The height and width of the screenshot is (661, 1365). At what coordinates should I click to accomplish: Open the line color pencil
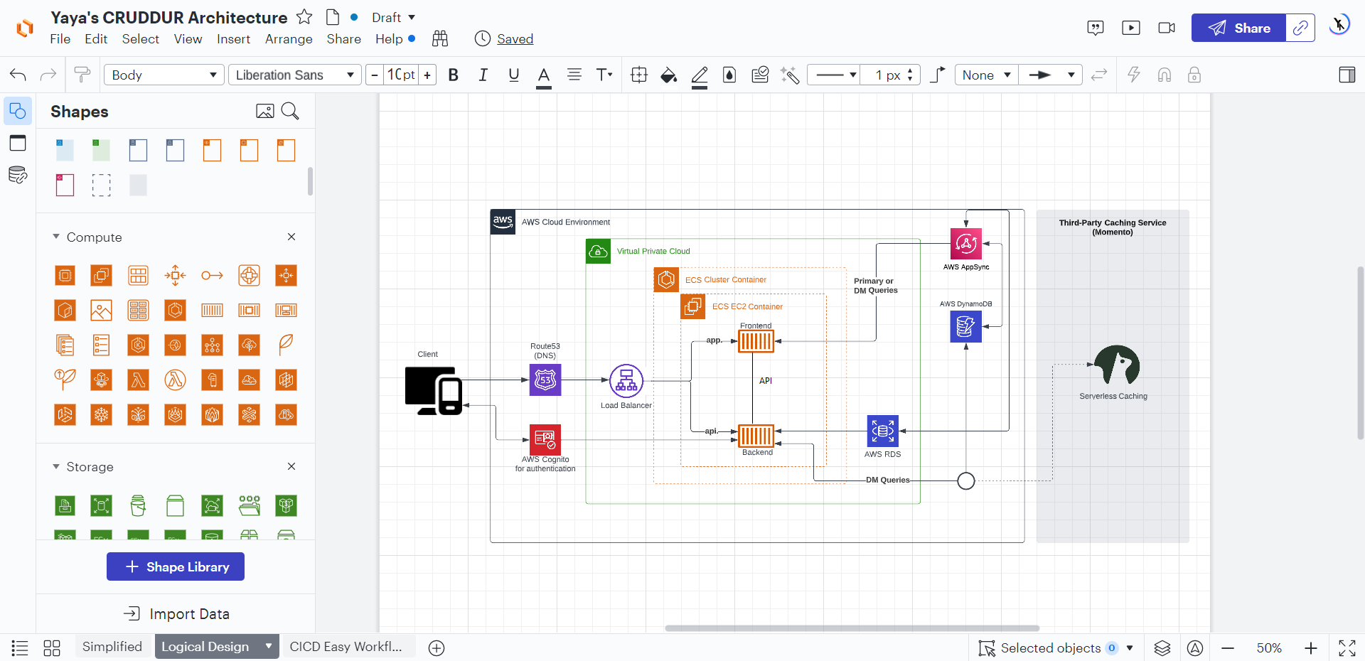[x=700, y=76]
